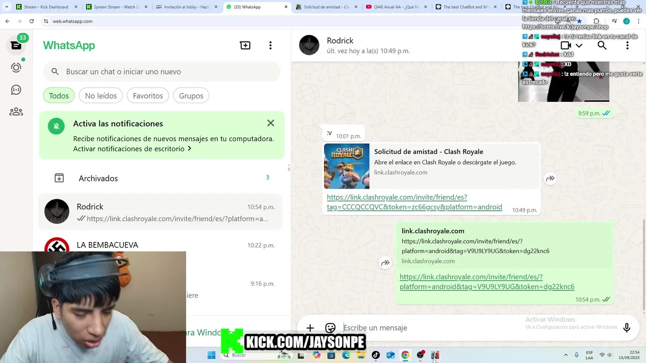Click the Buscar un chat search field
This screenshot has width=646, height=363.
click(161, 72)
